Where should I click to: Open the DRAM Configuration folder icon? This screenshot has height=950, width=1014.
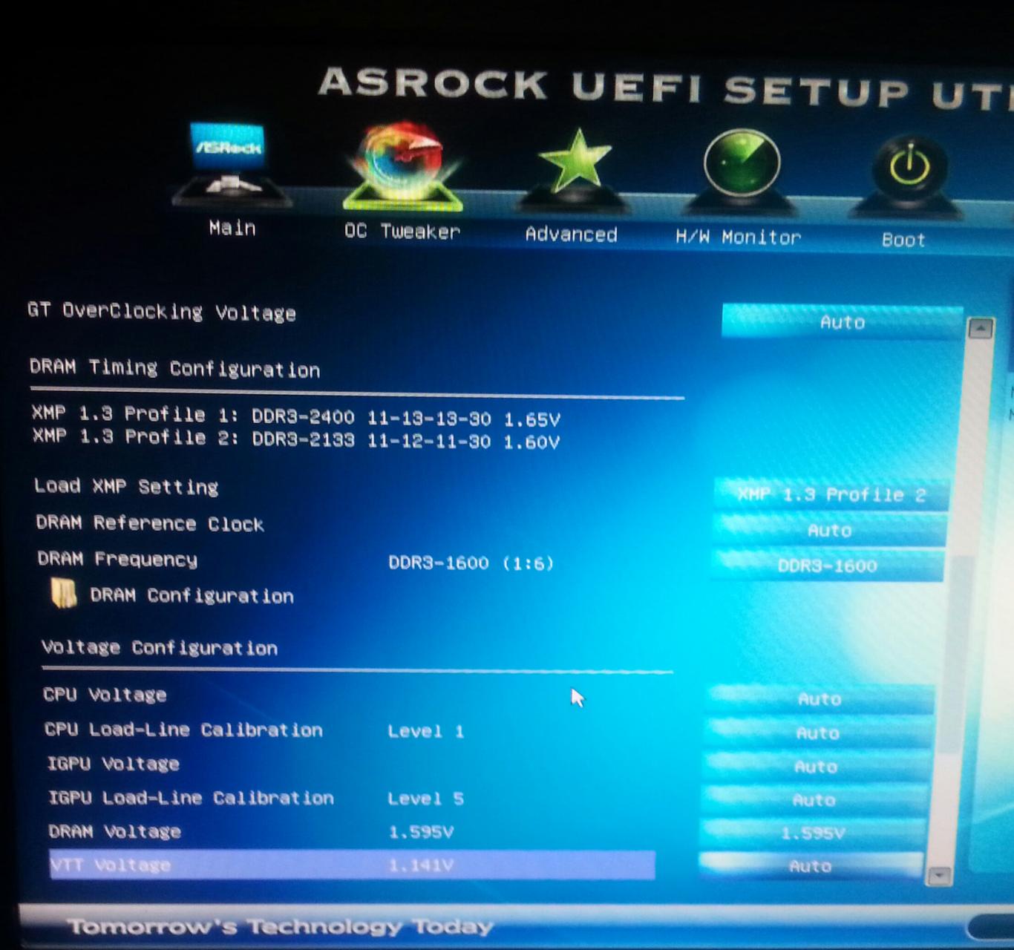click(x=64, y=594)
